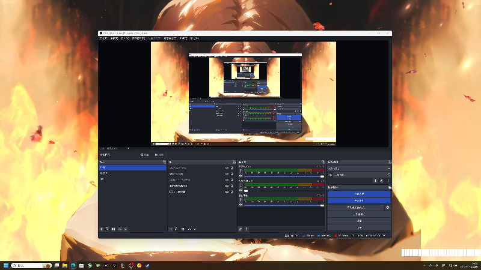This screenshot has width=481, height=270.
Task: Open the Help menu
Action: [x=194, y=38]
